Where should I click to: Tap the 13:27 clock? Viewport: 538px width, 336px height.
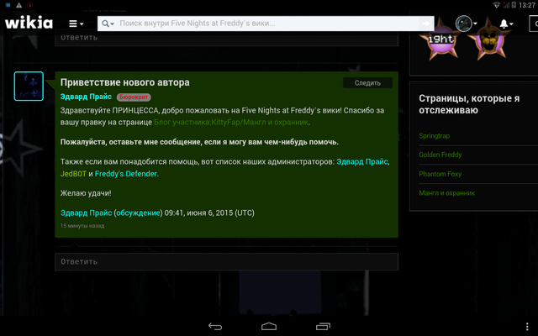point(527,5)
